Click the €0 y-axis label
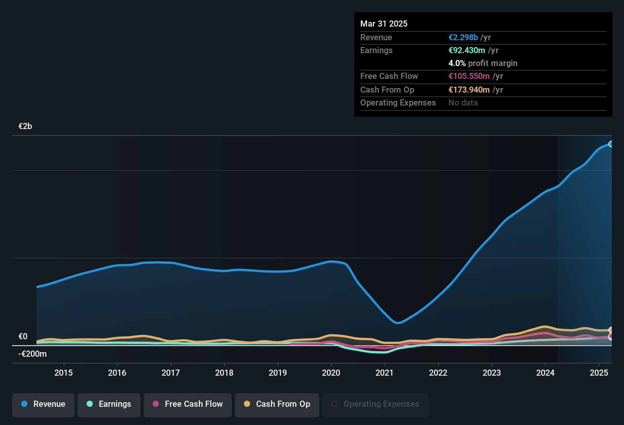Viewport: 624px width, 425px height. (23, 337)
